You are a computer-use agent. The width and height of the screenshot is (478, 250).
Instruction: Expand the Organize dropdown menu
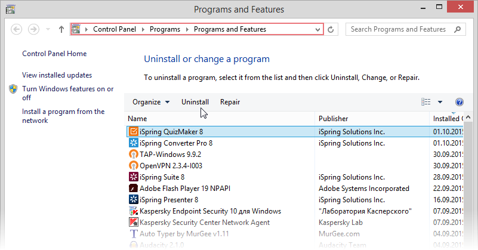pyautogui.click(x=151, y=102)
